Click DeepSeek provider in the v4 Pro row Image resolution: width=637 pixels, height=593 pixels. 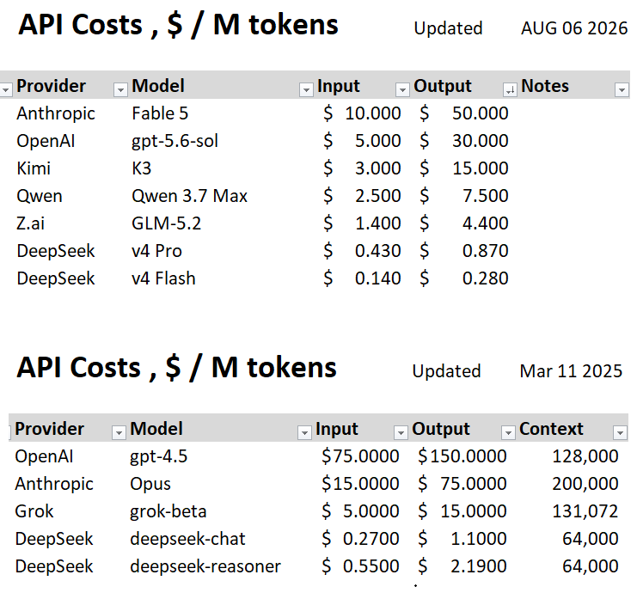click(x=55, y=251)
